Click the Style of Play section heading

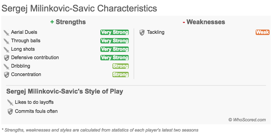coord(65,91)
